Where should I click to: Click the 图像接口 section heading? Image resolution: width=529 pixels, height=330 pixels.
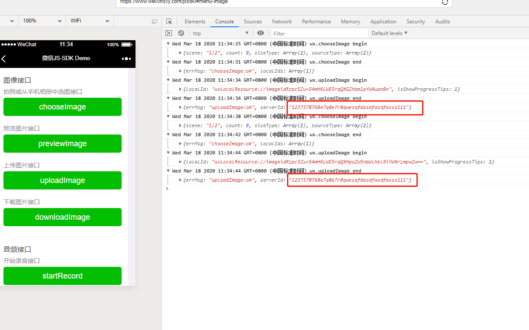pos(17,80)
